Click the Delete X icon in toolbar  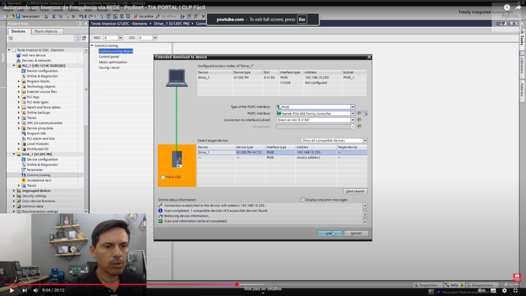coord(73,16)
